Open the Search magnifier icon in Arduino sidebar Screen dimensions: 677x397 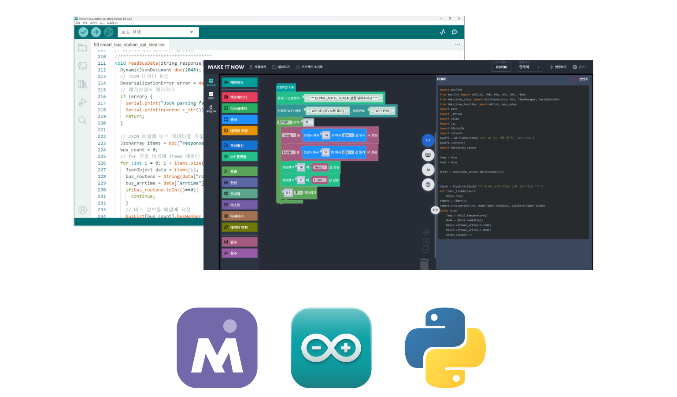[82, 120]
